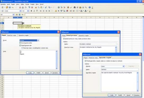
Task: Click the Cut scissors icon
Action: (36, 7)
